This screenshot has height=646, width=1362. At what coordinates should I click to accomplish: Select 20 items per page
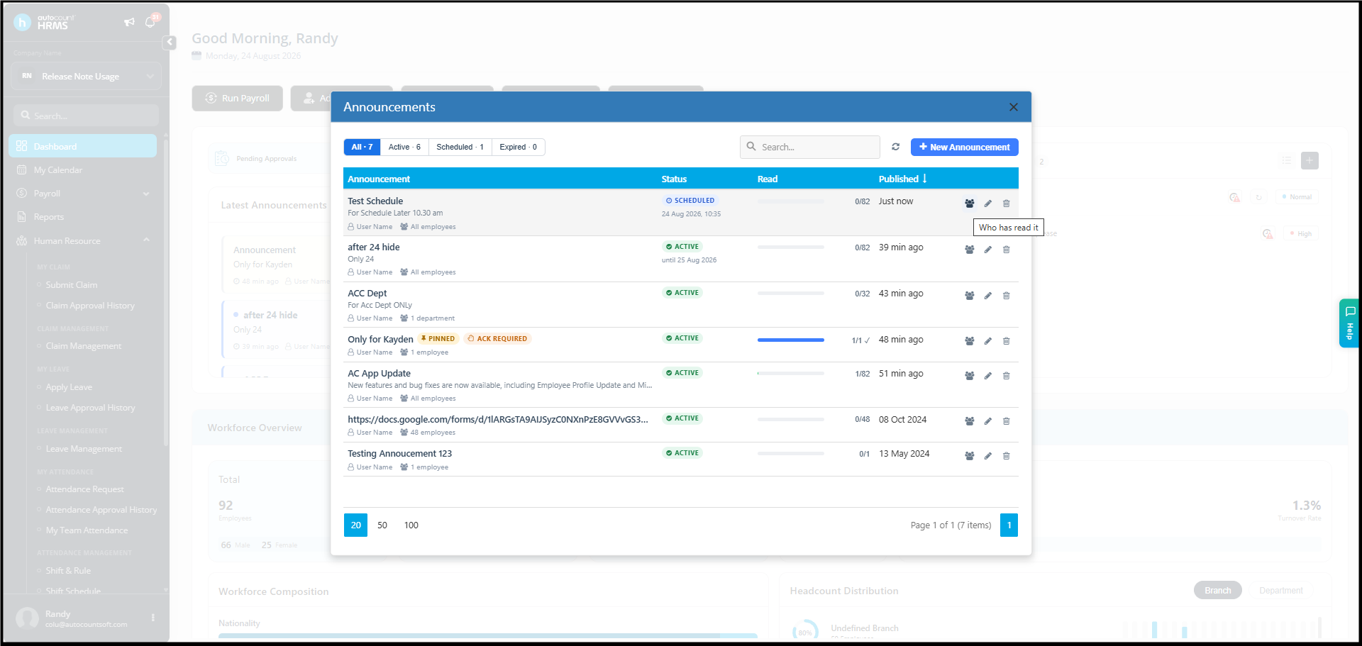[x=355, y=525]
